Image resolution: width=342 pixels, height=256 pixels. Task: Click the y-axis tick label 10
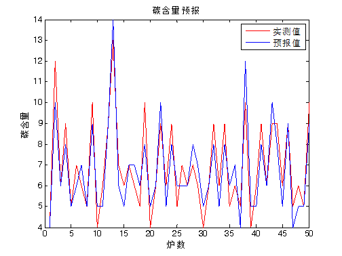coord(38,102)
